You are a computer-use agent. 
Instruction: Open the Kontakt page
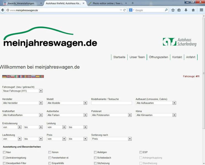click(x=177, y=57)
